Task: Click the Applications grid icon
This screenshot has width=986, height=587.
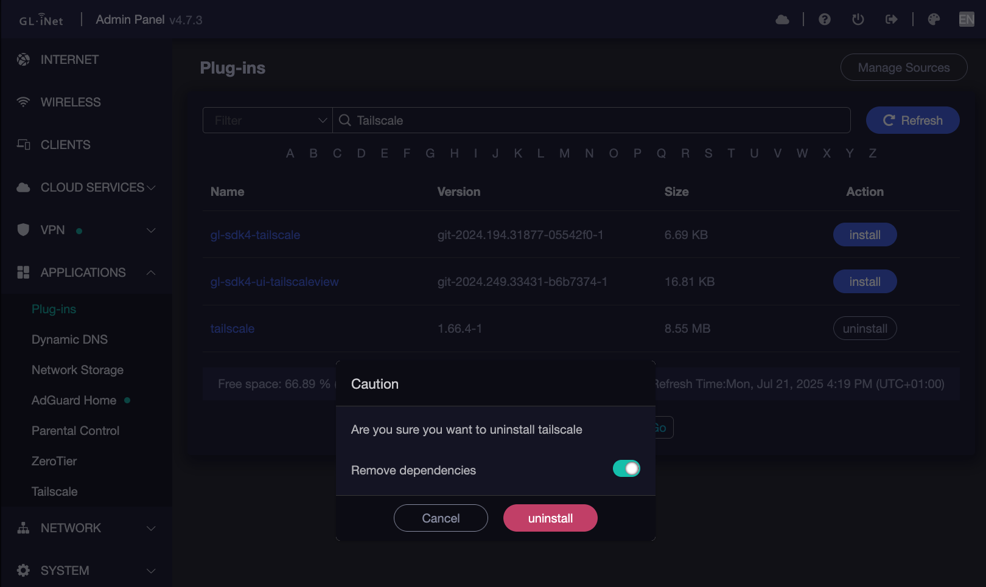Action: (23, 273)
